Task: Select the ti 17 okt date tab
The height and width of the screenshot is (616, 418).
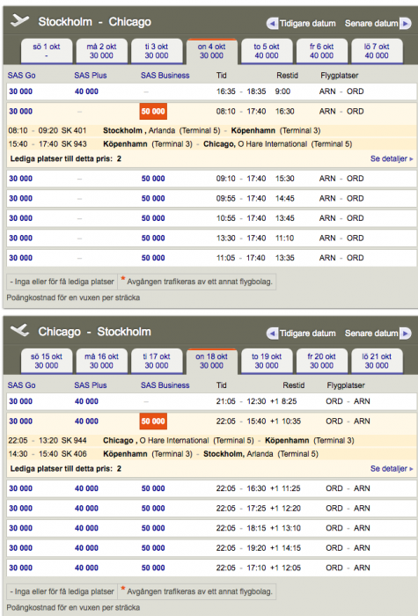Action: click(x=157, y=361)
